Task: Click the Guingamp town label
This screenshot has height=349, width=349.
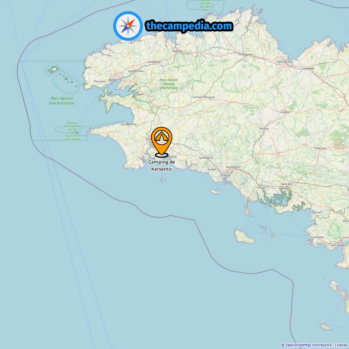Action: click(x=246, y=54)
